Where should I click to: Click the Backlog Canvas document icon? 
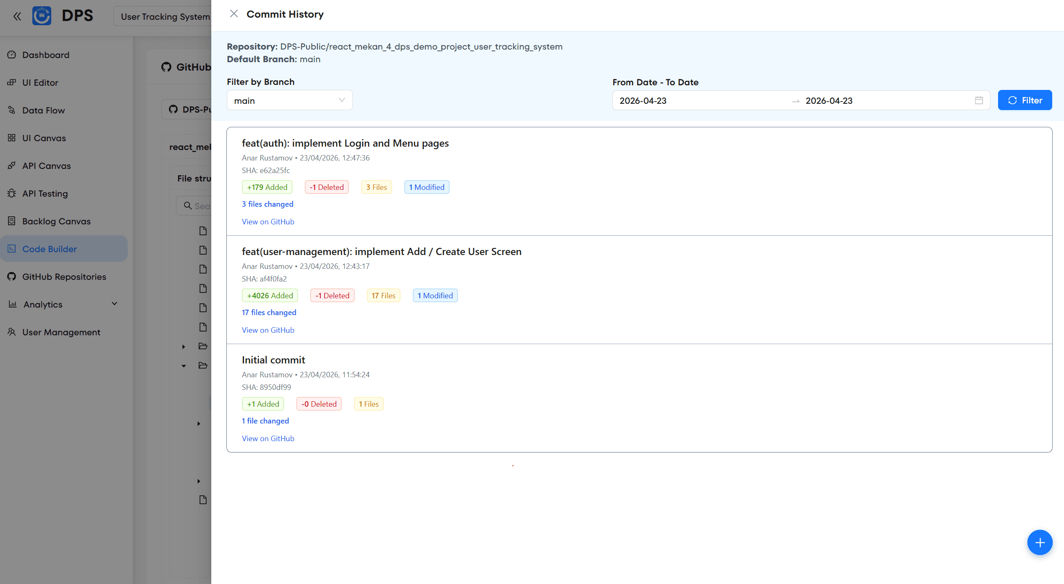[x=12, y=221]
